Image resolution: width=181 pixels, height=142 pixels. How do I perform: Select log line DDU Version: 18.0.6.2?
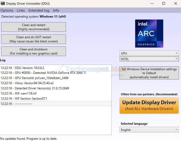click(56, 68)
